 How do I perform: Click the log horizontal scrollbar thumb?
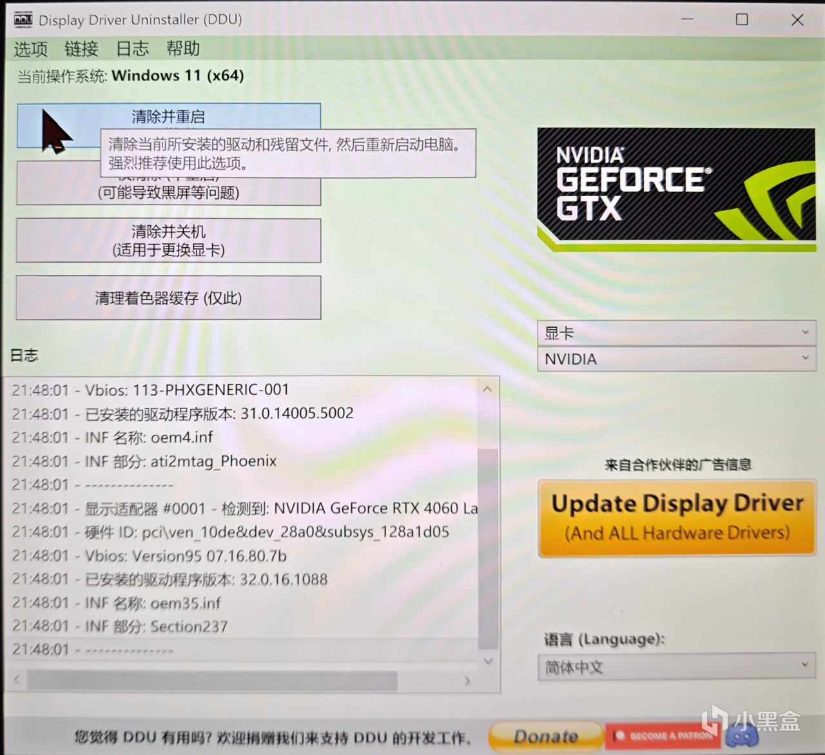click(x=212, y=680)
